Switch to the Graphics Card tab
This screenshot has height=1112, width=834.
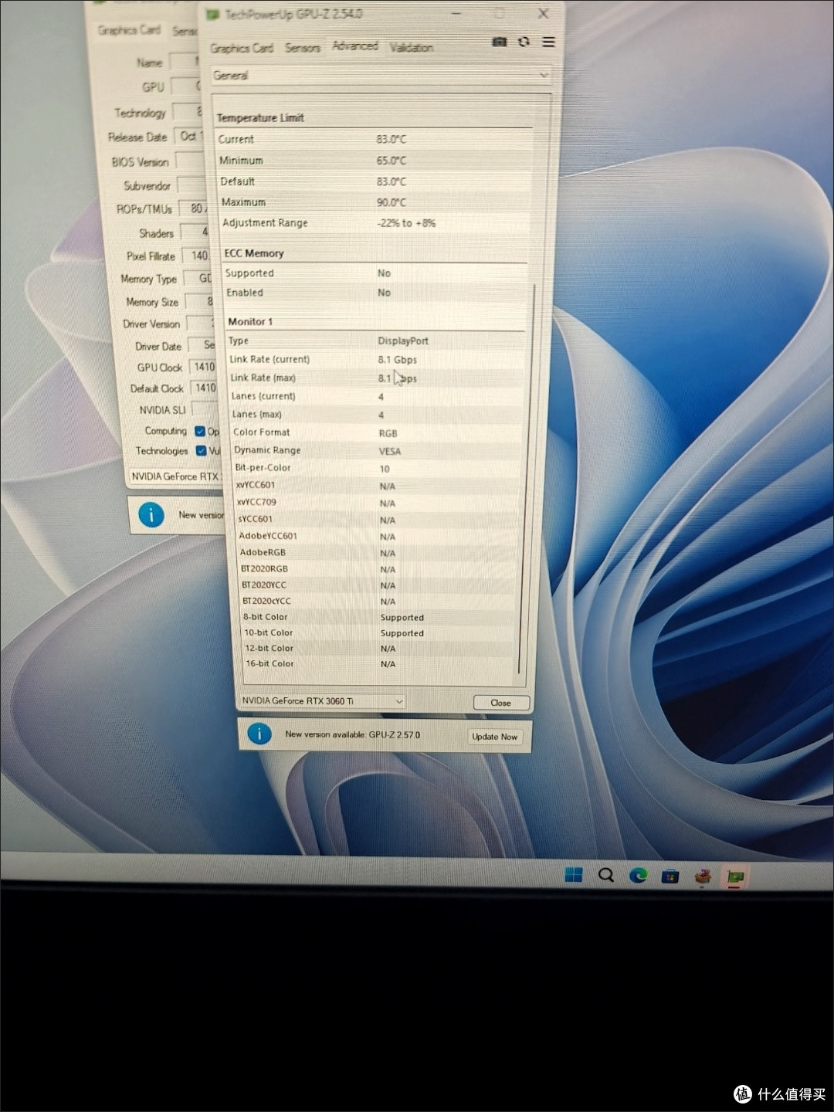[242, 48]
